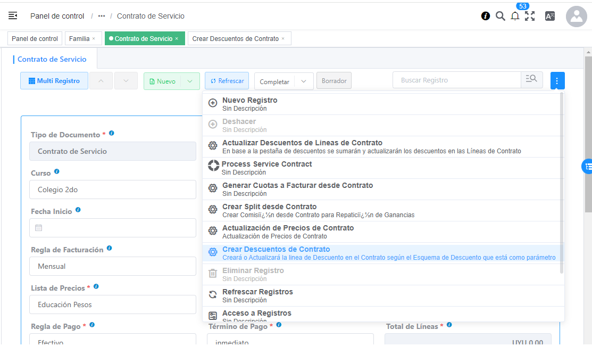Open the notifications bell with 53 alerts

pyautogui.click(x=514, y=16)
